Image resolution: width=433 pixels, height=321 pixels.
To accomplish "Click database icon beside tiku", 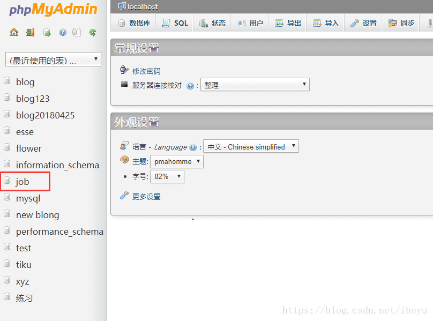I will point(7,264).
